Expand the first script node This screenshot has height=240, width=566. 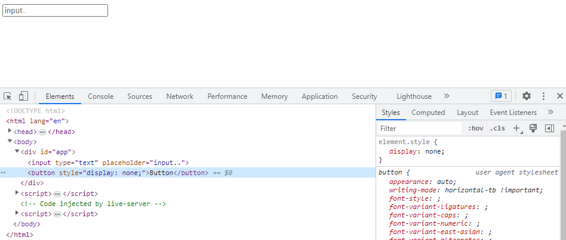[17, 193]
